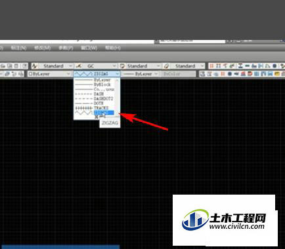Click the multileader style icon
285x249 pixels.
[166, 66]
